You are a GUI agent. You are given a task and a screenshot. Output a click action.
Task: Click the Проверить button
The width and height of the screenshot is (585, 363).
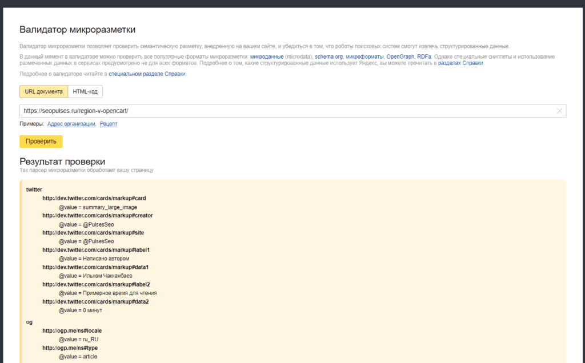41,141
